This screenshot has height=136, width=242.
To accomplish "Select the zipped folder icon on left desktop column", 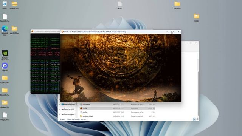I will (x=5, y=102).
